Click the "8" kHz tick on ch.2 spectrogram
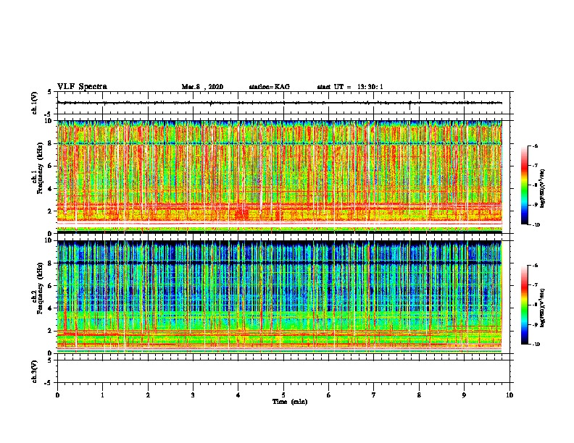This screenshot has width=574, height=443. (x=51, y=263)
